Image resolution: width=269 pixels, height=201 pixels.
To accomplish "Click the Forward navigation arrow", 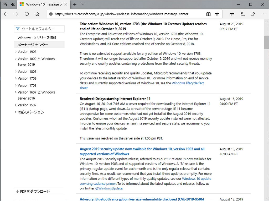I will [16, 14].
